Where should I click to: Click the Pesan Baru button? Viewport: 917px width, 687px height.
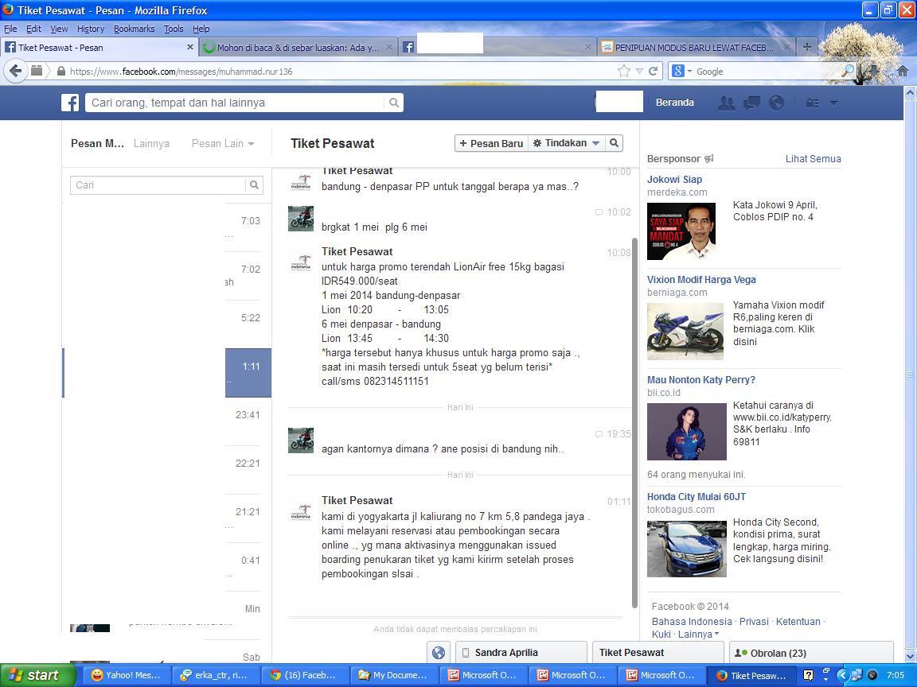click(x=491, y=143)
